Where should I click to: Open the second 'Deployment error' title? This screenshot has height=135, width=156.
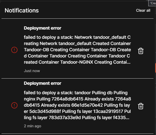(x=43, y=83)
